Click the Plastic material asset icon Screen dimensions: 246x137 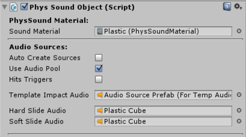pos(100,31)
